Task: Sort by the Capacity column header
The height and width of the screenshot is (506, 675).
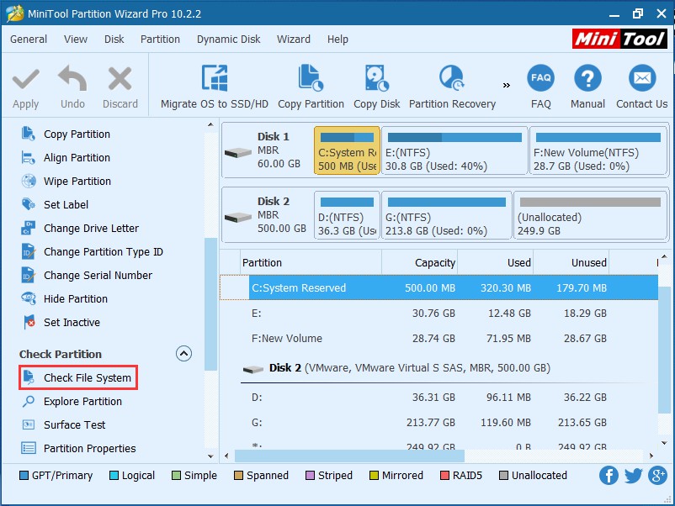Action: (419, 263)
